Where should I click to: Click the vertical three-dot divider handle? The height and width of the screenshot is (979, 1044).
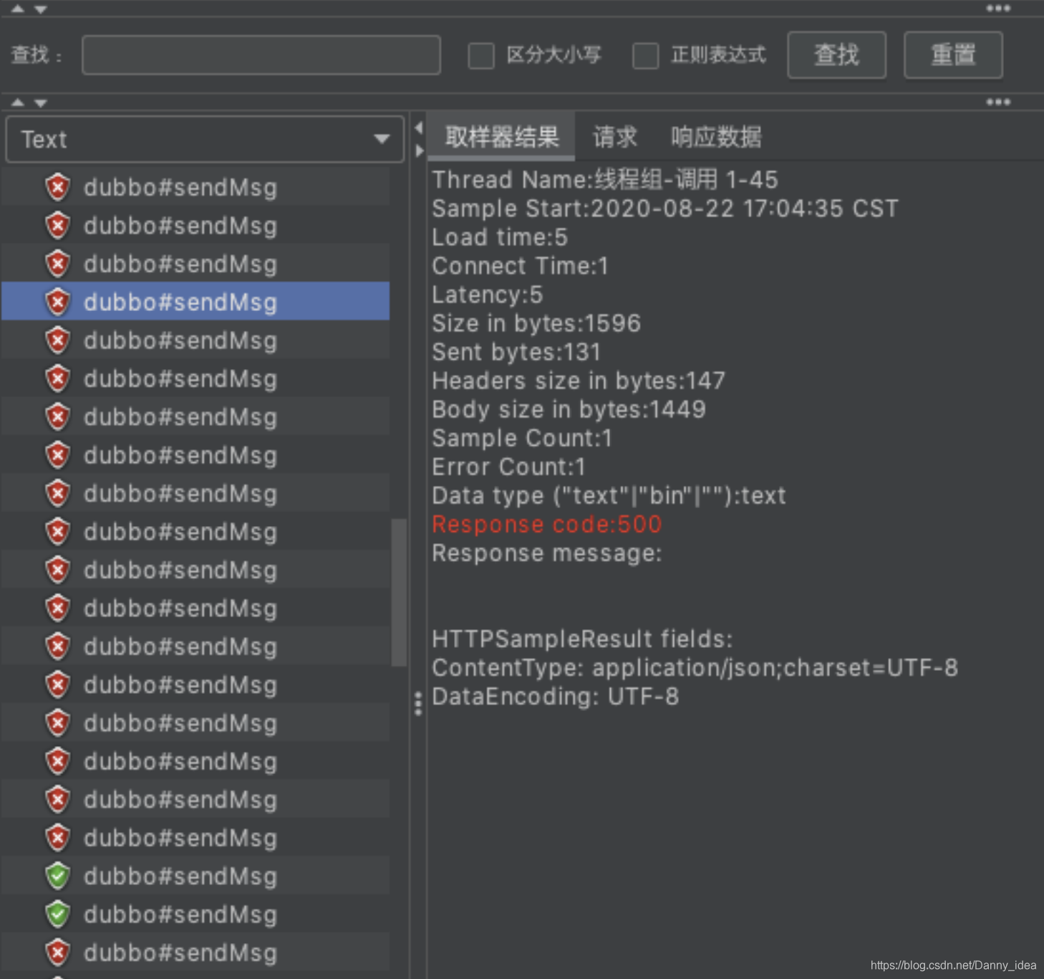pyautogui.click(x=418, y=703)
